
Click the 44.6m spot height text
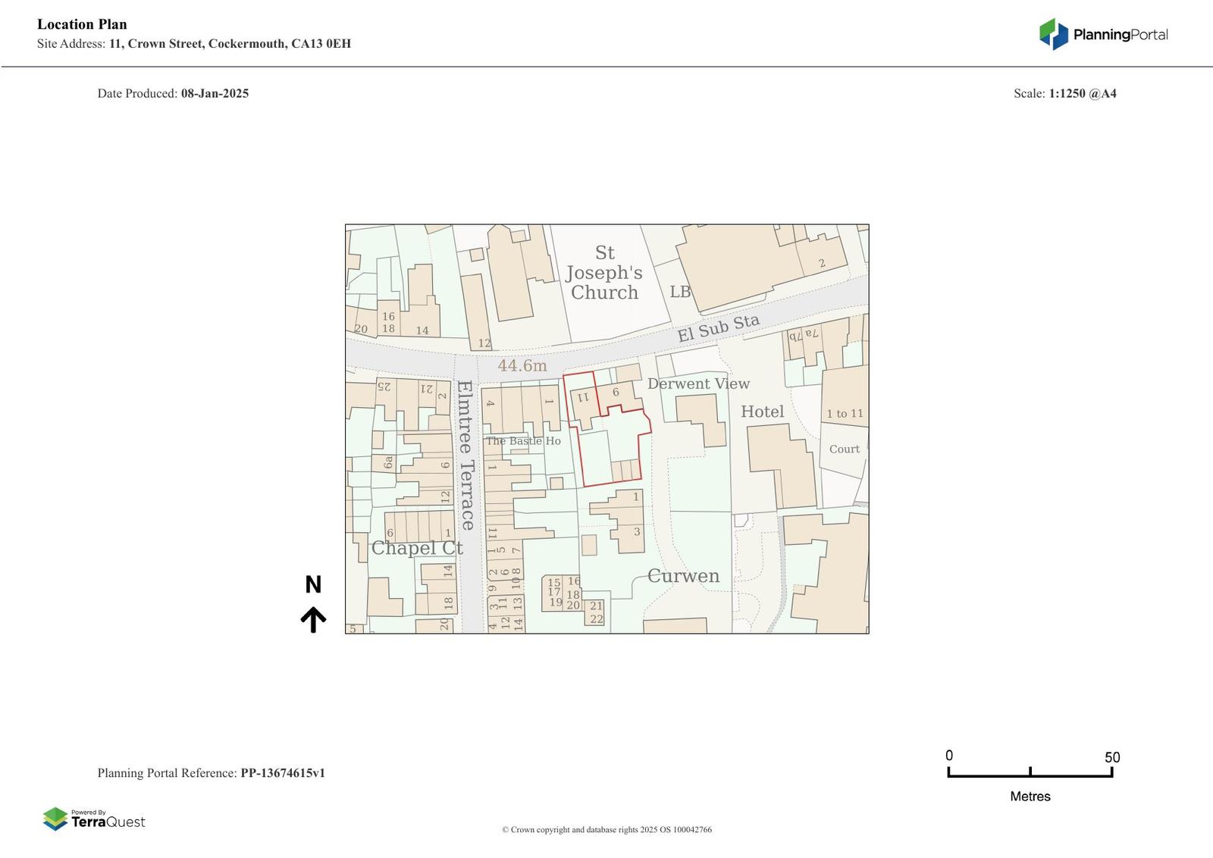point(522,366)
